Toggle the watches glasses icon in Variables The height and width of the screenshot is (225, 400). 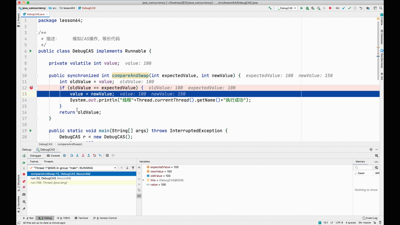(139, 196)
